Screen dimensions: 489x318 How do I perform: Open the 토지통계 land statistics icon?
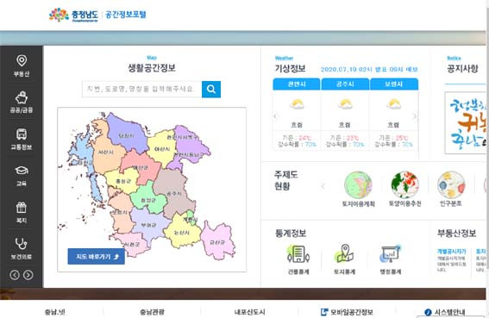click(344, 253)
